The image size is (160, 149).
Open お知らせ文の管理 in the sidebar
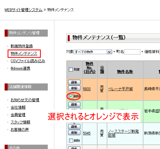tap(25, 100)
